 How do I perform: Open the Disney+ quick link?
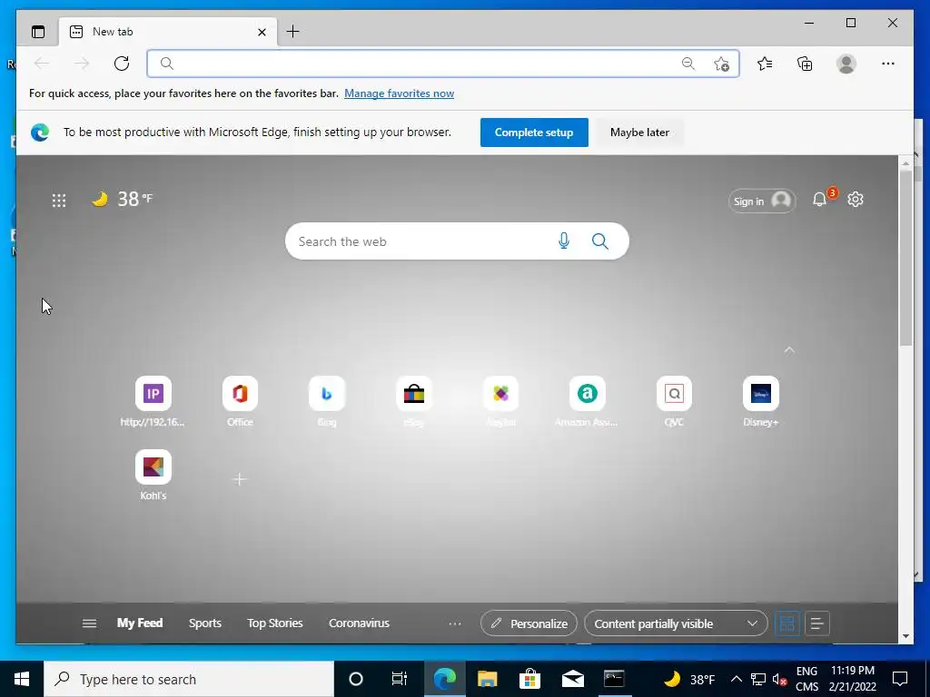tap(761, 401)
